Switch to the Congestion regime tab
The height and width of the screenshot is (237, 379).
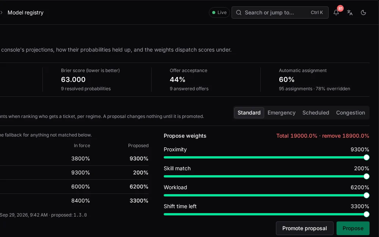tap(351, 113)
